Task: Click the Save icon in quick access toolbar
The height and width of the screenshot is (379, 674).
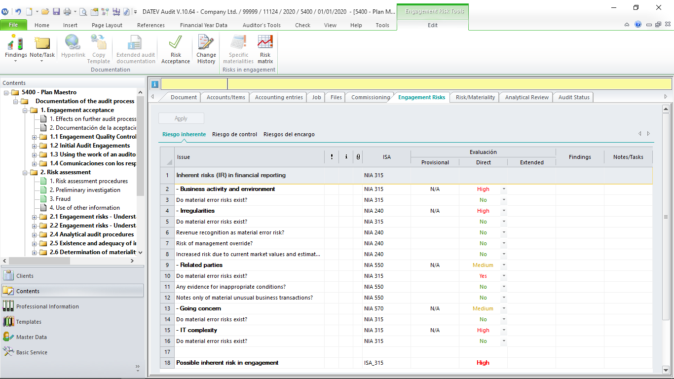Action: 56,11
